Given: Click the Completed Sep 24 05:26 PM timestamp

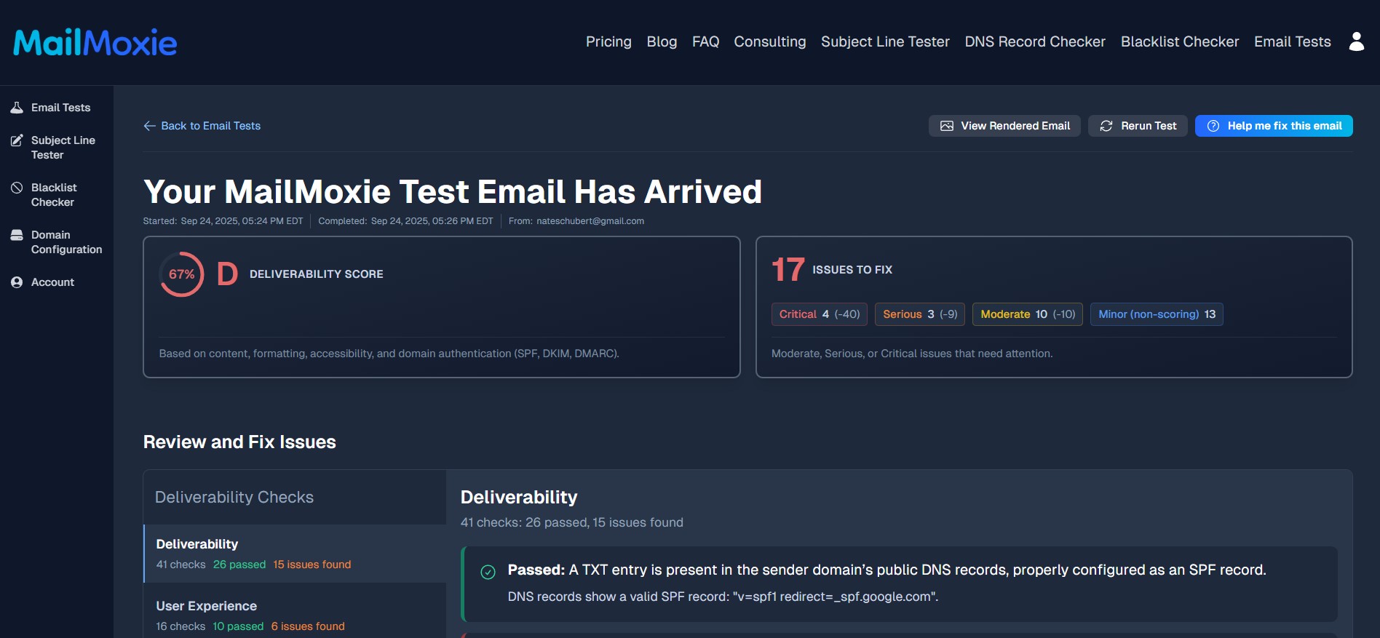Looking at the screenshot, I should [405, 221].
